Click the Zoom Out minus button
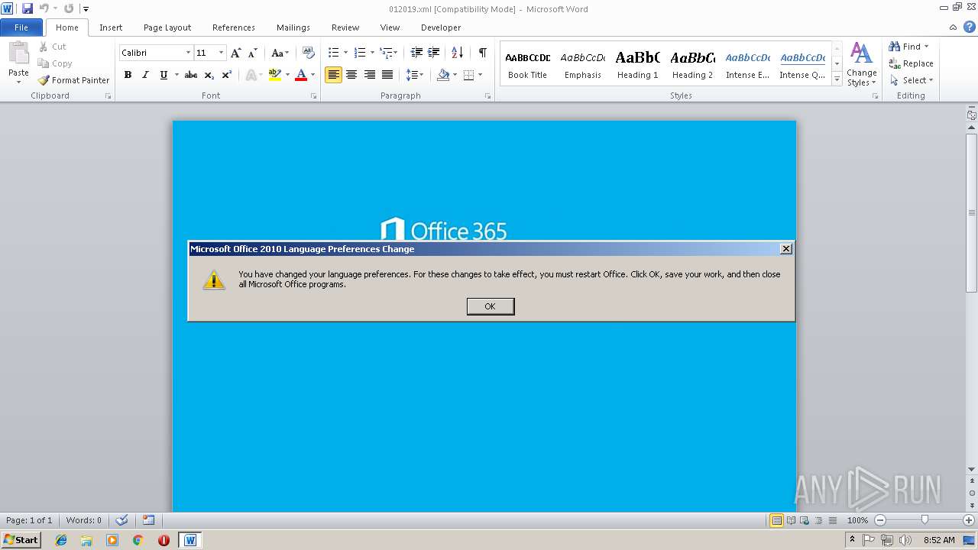 [880, 520]
